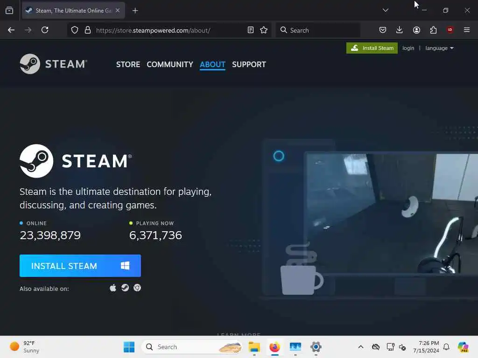This screenshot has height=358, width=478.
Task: Launch Copilot preview icon
Action: pyautogui.click(x=463, y=347)
